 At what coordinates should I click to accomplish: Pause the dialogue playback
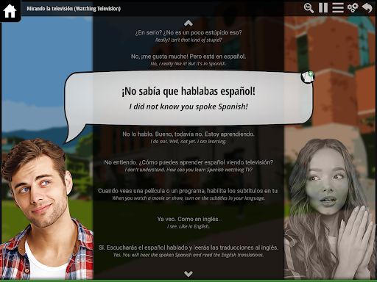pos(323,8)
